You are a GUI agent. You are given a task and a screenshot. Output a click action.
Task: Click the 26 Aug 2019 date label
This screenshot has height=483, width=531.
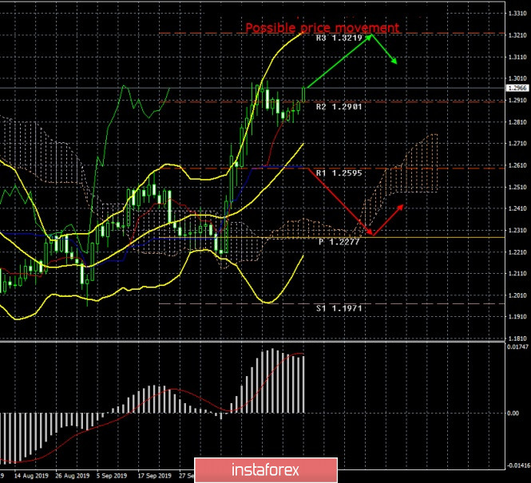pos(72,476)
